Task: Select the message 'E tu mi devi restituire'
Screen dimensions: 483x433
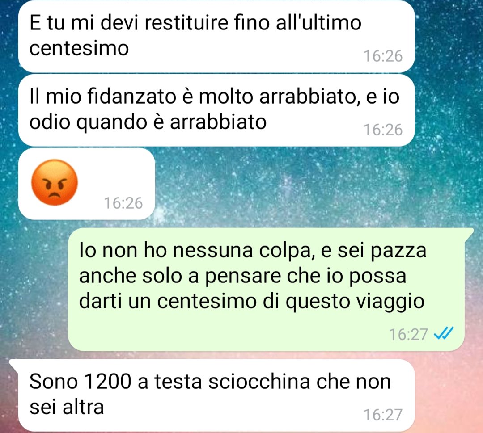Action: click(x=216, y=37)
